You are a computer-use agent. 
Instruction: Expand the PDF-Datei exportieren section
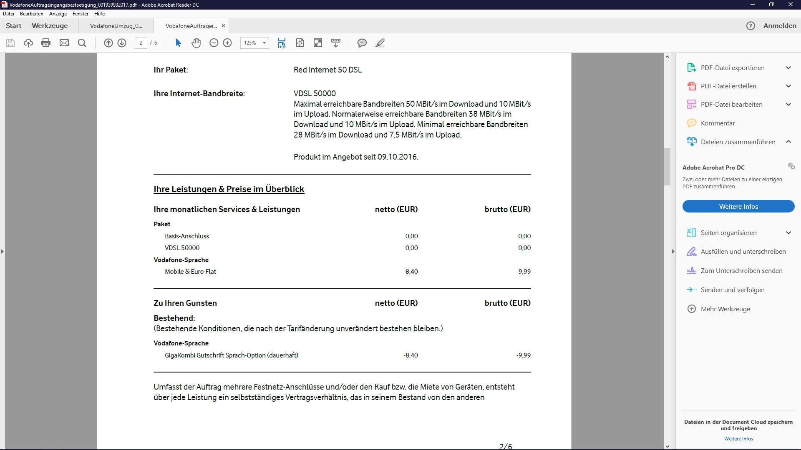tap(788, 68)
